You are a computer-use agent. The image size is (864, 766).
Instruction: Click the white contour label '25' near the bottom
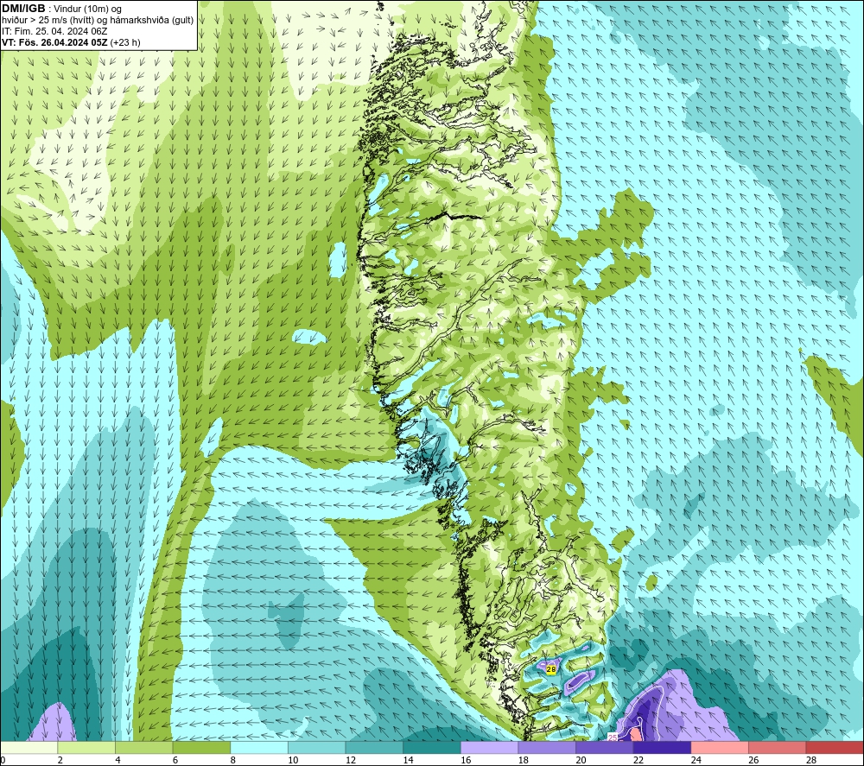[613, 737]
